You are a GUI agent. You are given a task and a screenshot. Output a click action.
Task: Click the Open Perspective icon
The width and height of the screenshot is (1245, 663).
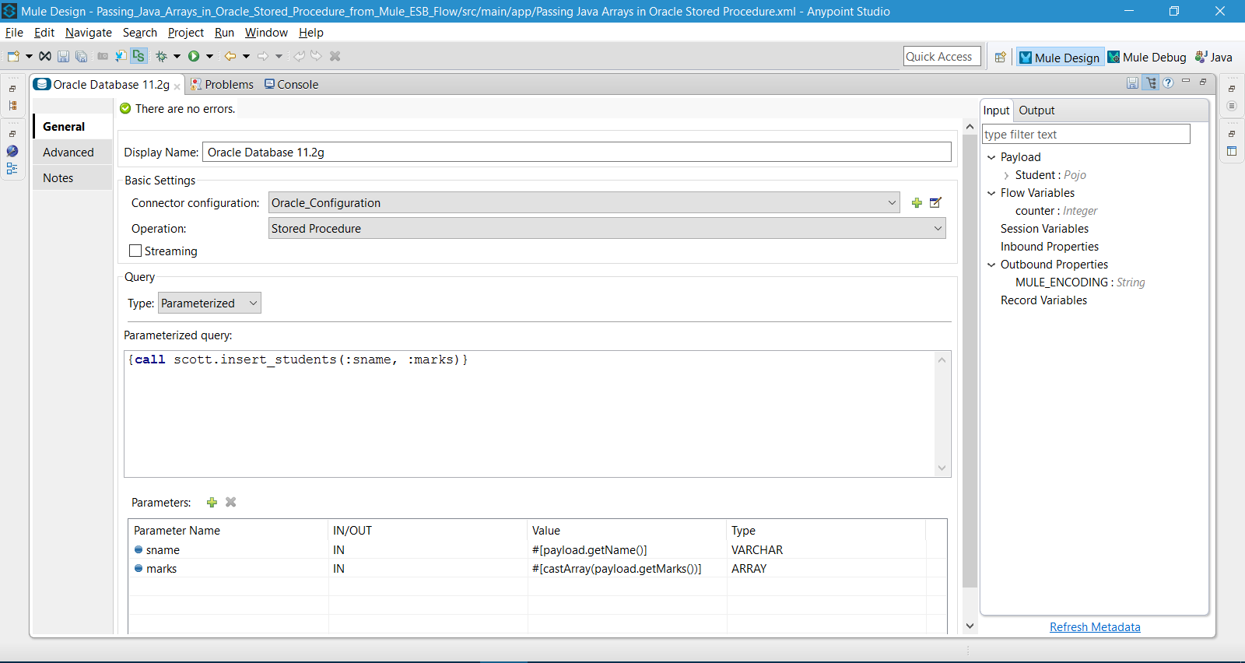click(x=1001, y=57)
